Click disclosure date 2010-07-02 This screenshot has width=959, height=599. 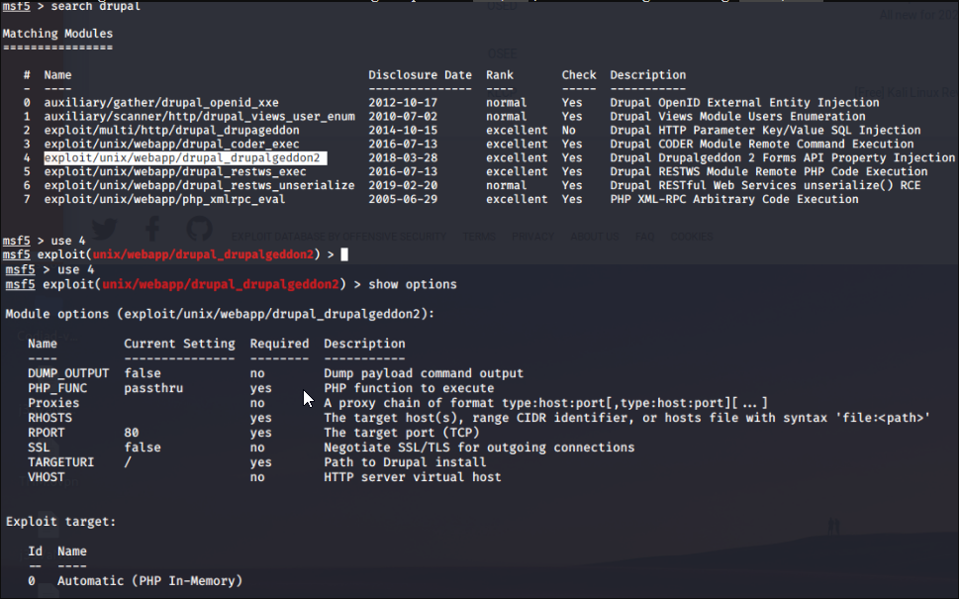coord(403,116)
